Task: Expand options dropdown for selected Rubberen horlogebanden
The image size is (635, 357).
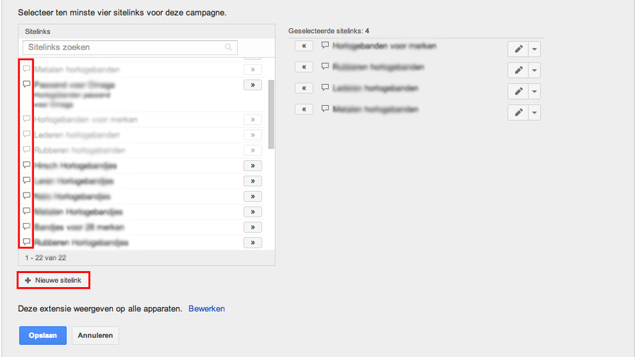Action: pos(534,71)
